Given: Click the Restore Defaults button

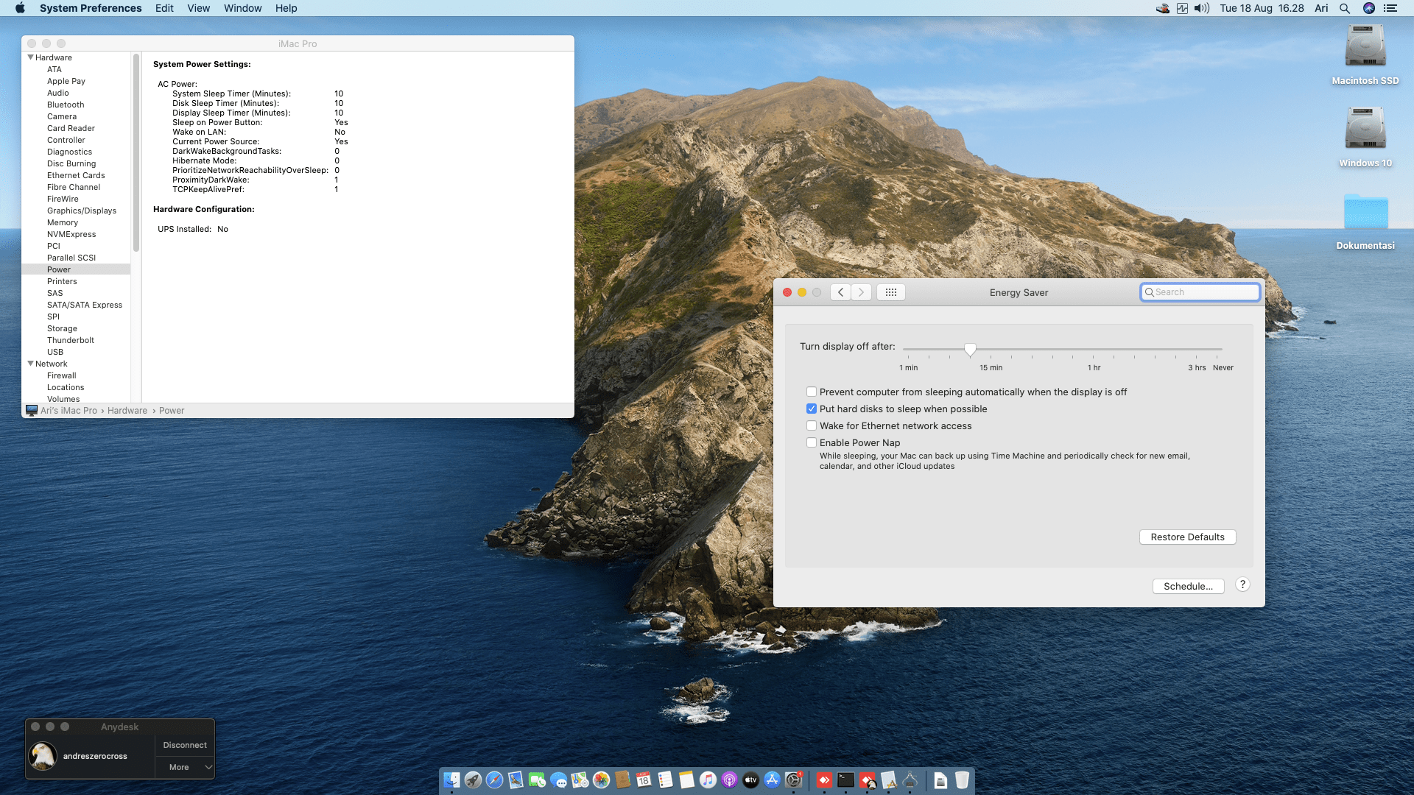Looking at the screenshot, I should pos(1187,537).
